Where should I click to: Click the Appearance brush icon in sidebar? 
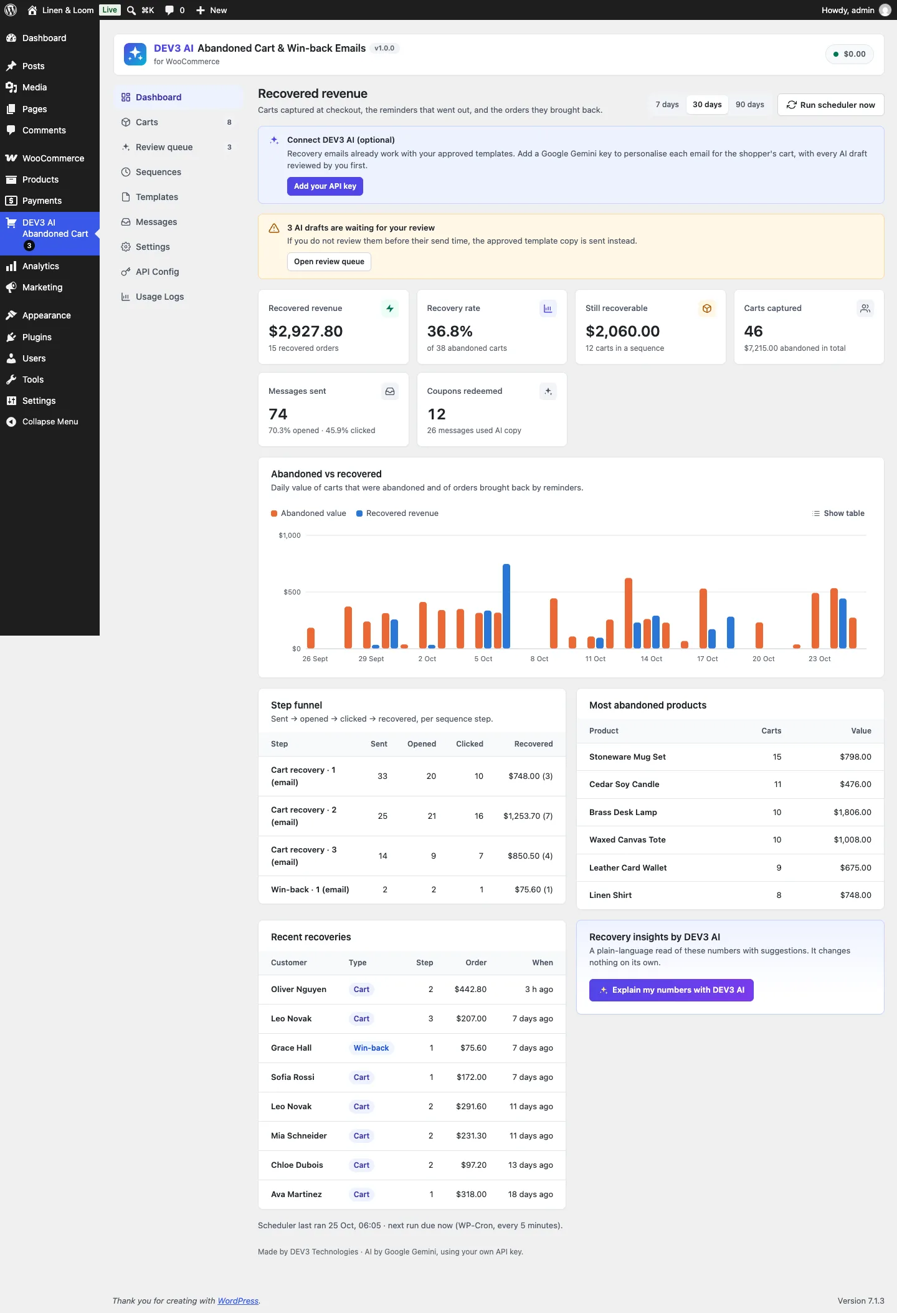(11, 315)
